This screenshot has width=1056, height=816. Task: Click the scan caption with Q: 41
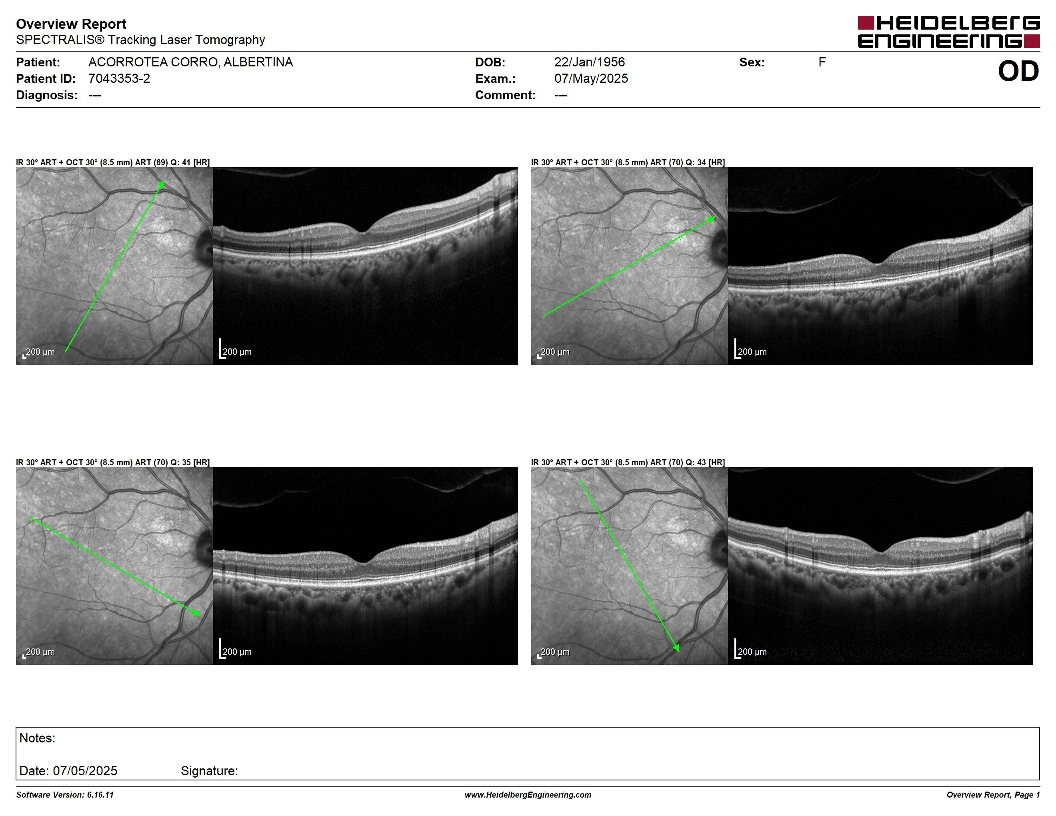[113, 162]
